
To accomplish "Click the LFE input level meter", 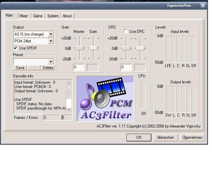I will tap(168, 49).
